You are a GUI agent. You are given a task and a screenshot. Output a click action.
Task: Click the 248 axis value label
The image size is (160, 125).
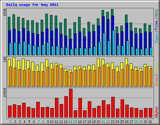point(5,59)
